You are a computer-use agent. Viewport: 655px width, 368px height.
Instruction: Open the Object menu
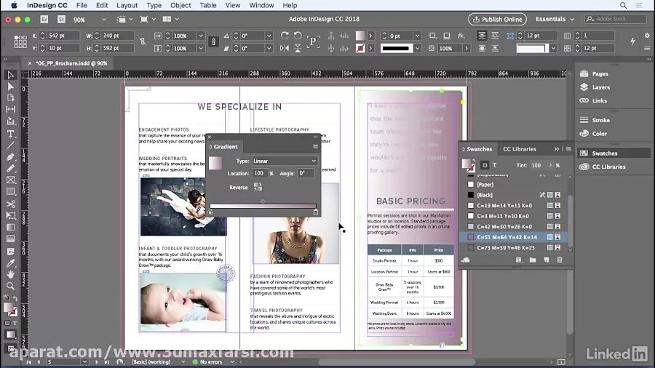180,5
